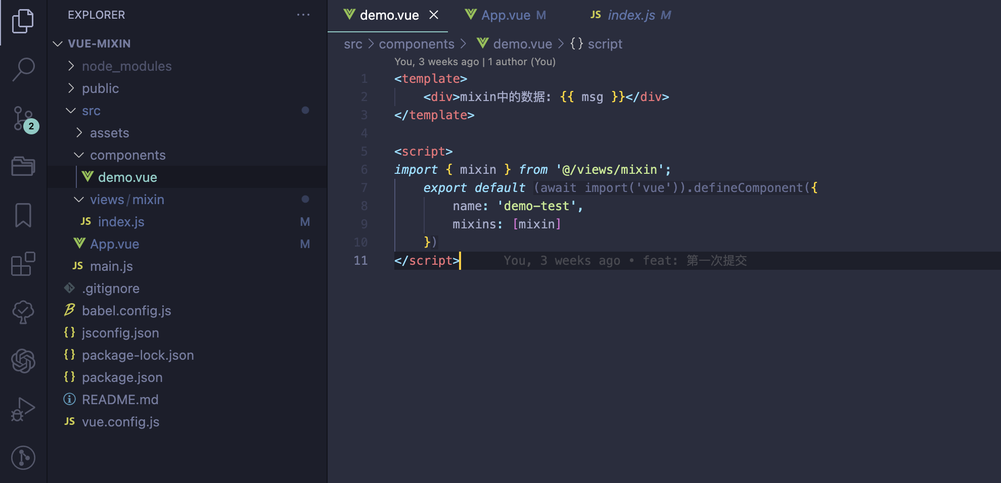Open demo.vue in the file tree

[187, 177]
